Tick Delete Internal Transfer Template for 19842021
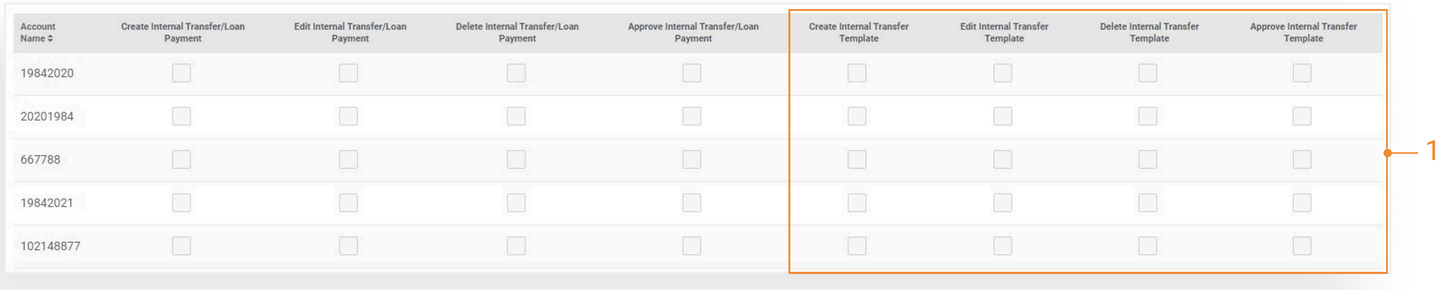1443x290 pixels. [x=1147, y=203]
